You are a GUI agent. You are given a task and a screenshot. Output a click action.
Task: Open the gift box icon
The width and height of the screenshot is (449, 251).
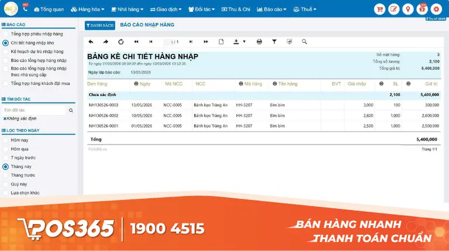pos(422,9)
